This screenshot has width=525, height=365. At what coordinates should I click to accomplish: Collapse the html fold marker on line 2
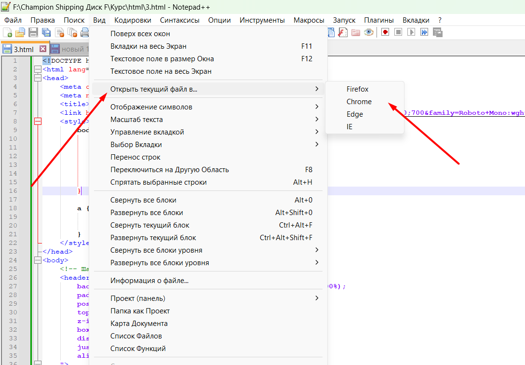click(x=38, y=69)
